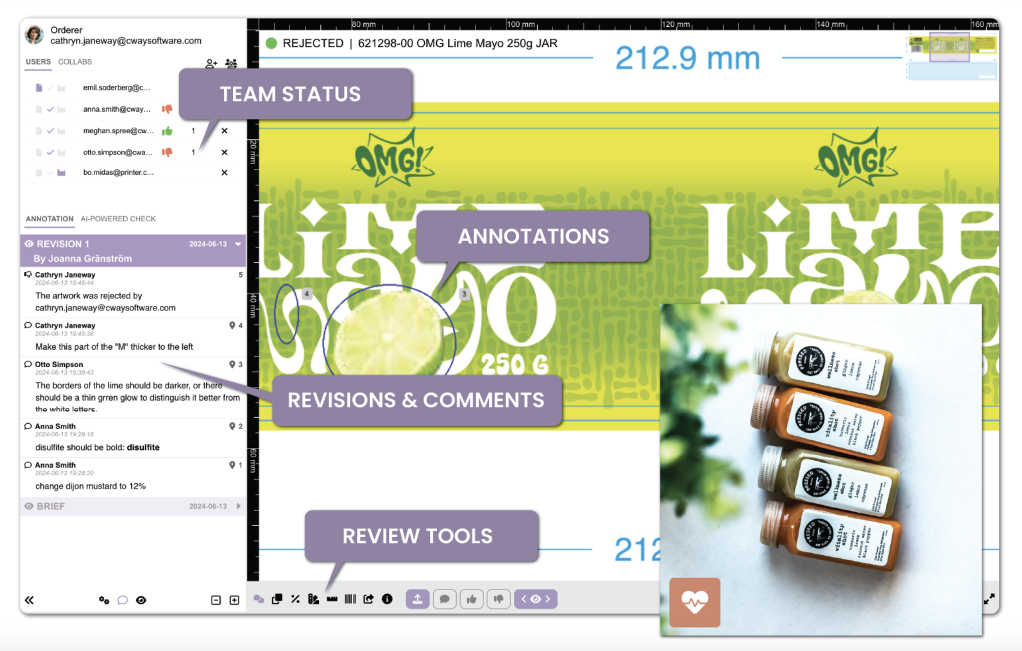Remove otto.simpson user with X
Screen dimensions: 1022x651
pyautogui.click(x=224, y=152)
